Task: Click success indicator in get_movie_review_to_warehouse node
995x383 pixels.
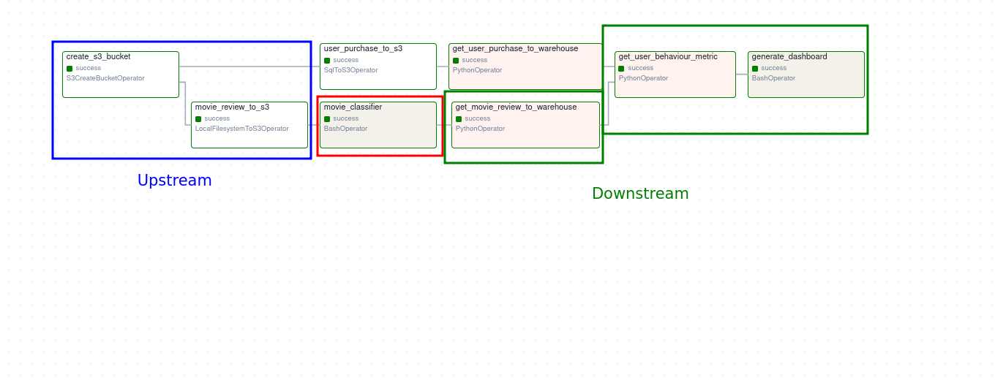Action: (459, 119)
